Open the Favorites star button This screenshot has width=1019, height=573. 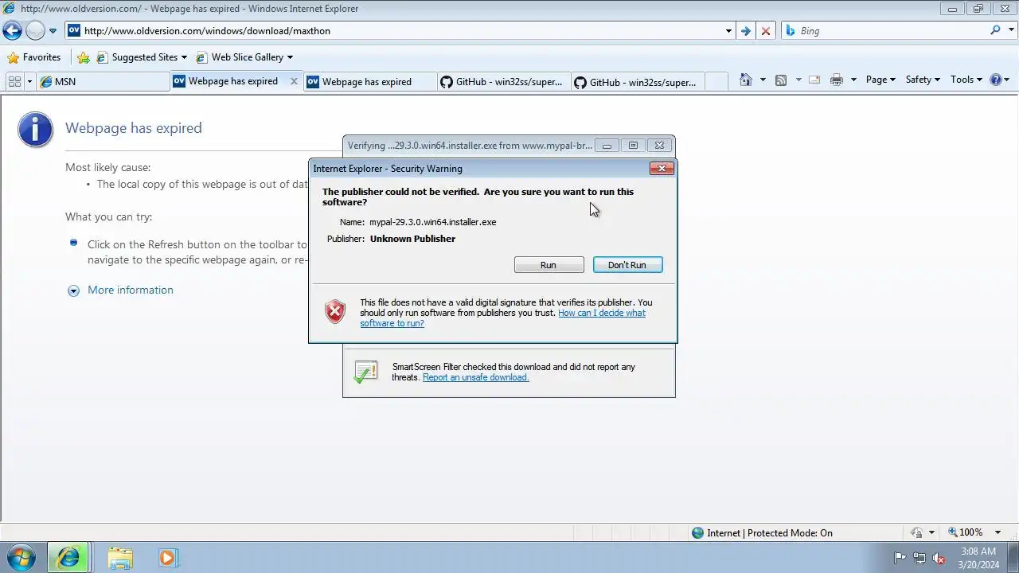pyautogui.click(x=33, y=57)
